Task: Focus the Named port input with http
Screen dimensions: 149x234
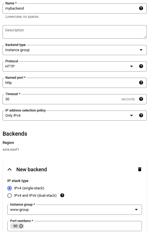Action: pos(71,83)
